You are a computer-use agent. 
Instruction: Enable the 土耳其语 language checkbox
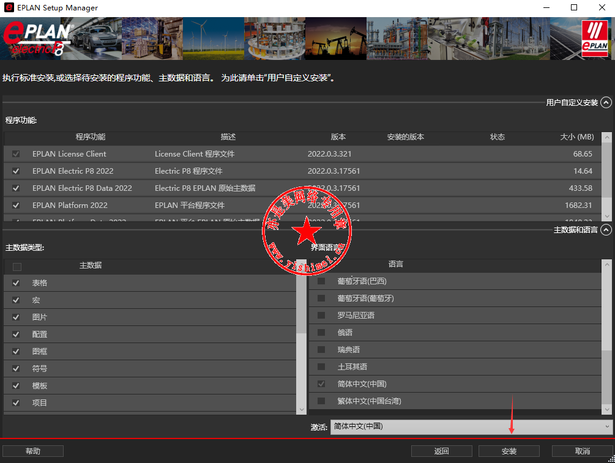321,366
